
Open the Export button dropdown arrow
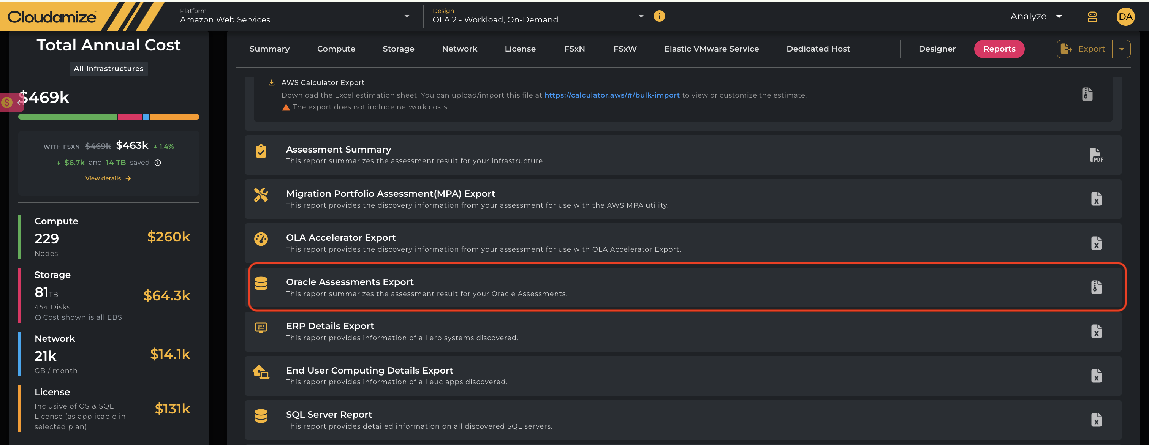pyautogui.click(x=1121, y=49)
